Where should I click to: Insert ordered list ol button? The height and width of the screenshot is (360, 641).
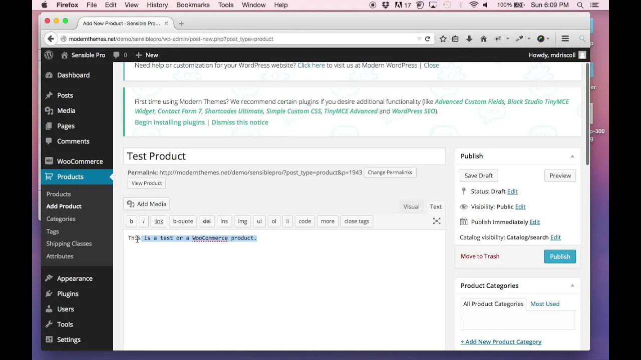[273, 221]
